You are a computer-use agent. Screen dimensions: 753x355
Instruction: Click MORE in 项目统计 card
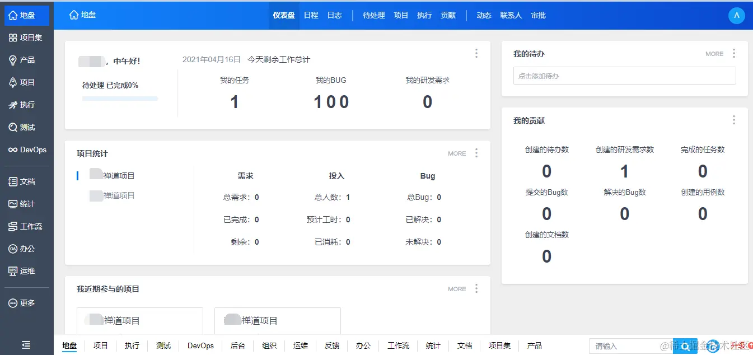pyautogui.click(x=457, y=153)
